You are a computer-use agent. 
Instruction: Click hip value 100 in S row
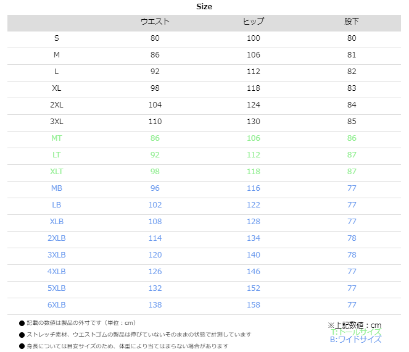254,38
